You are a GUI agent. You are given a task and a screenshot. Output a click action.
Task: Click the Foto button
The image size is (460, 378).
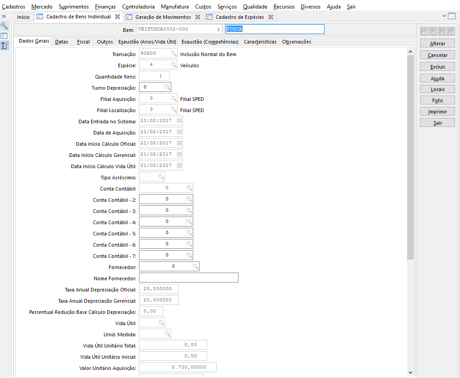(438, 100)
